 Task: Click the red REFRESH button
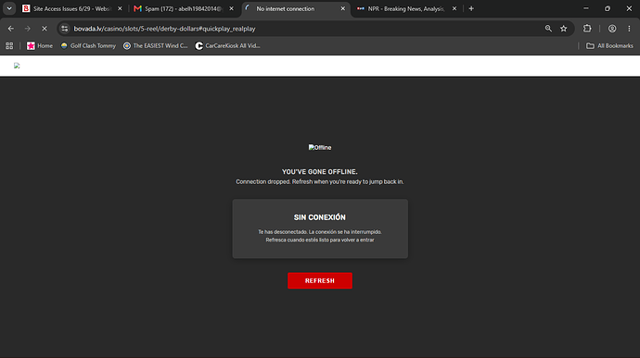(x=320, y=280)
